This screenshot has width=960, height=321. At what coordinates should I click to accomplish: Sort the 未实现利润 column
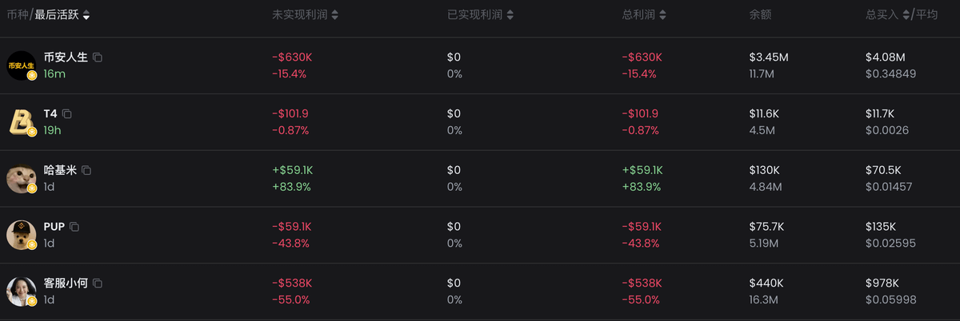[x=334, y=15]
